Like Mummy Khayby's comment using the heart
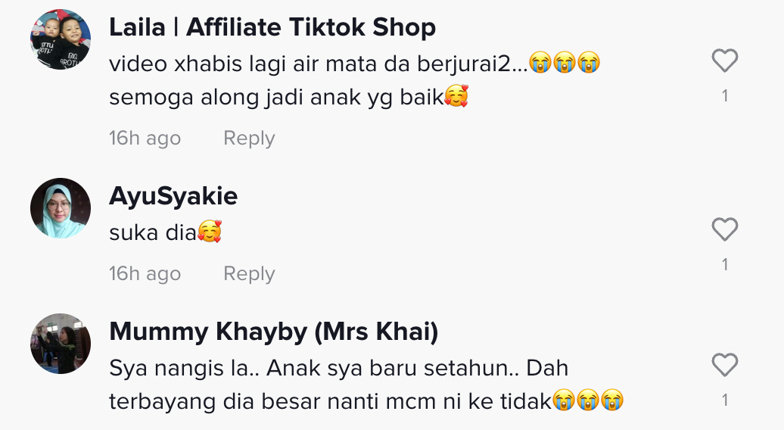This screenshot has width=784, height=430. click(724, 365)
